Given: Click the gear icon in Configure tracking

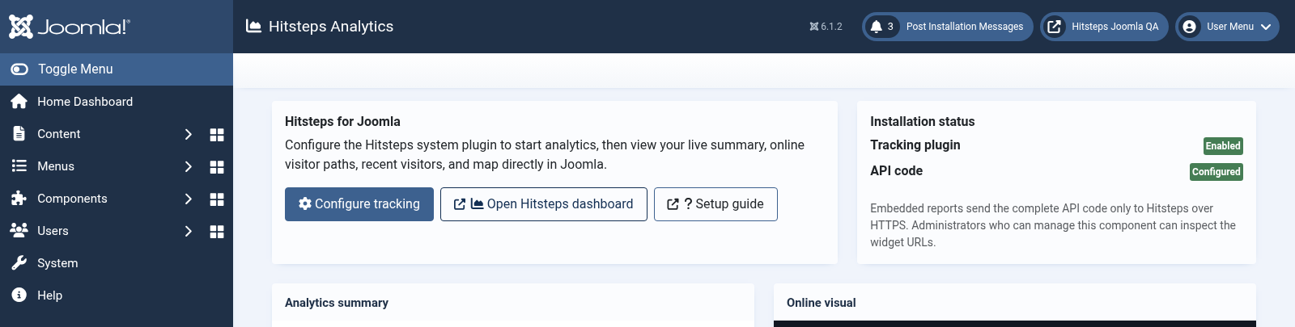Looking at the screenshot, I should pyautogui.click(x=305, y=203).
